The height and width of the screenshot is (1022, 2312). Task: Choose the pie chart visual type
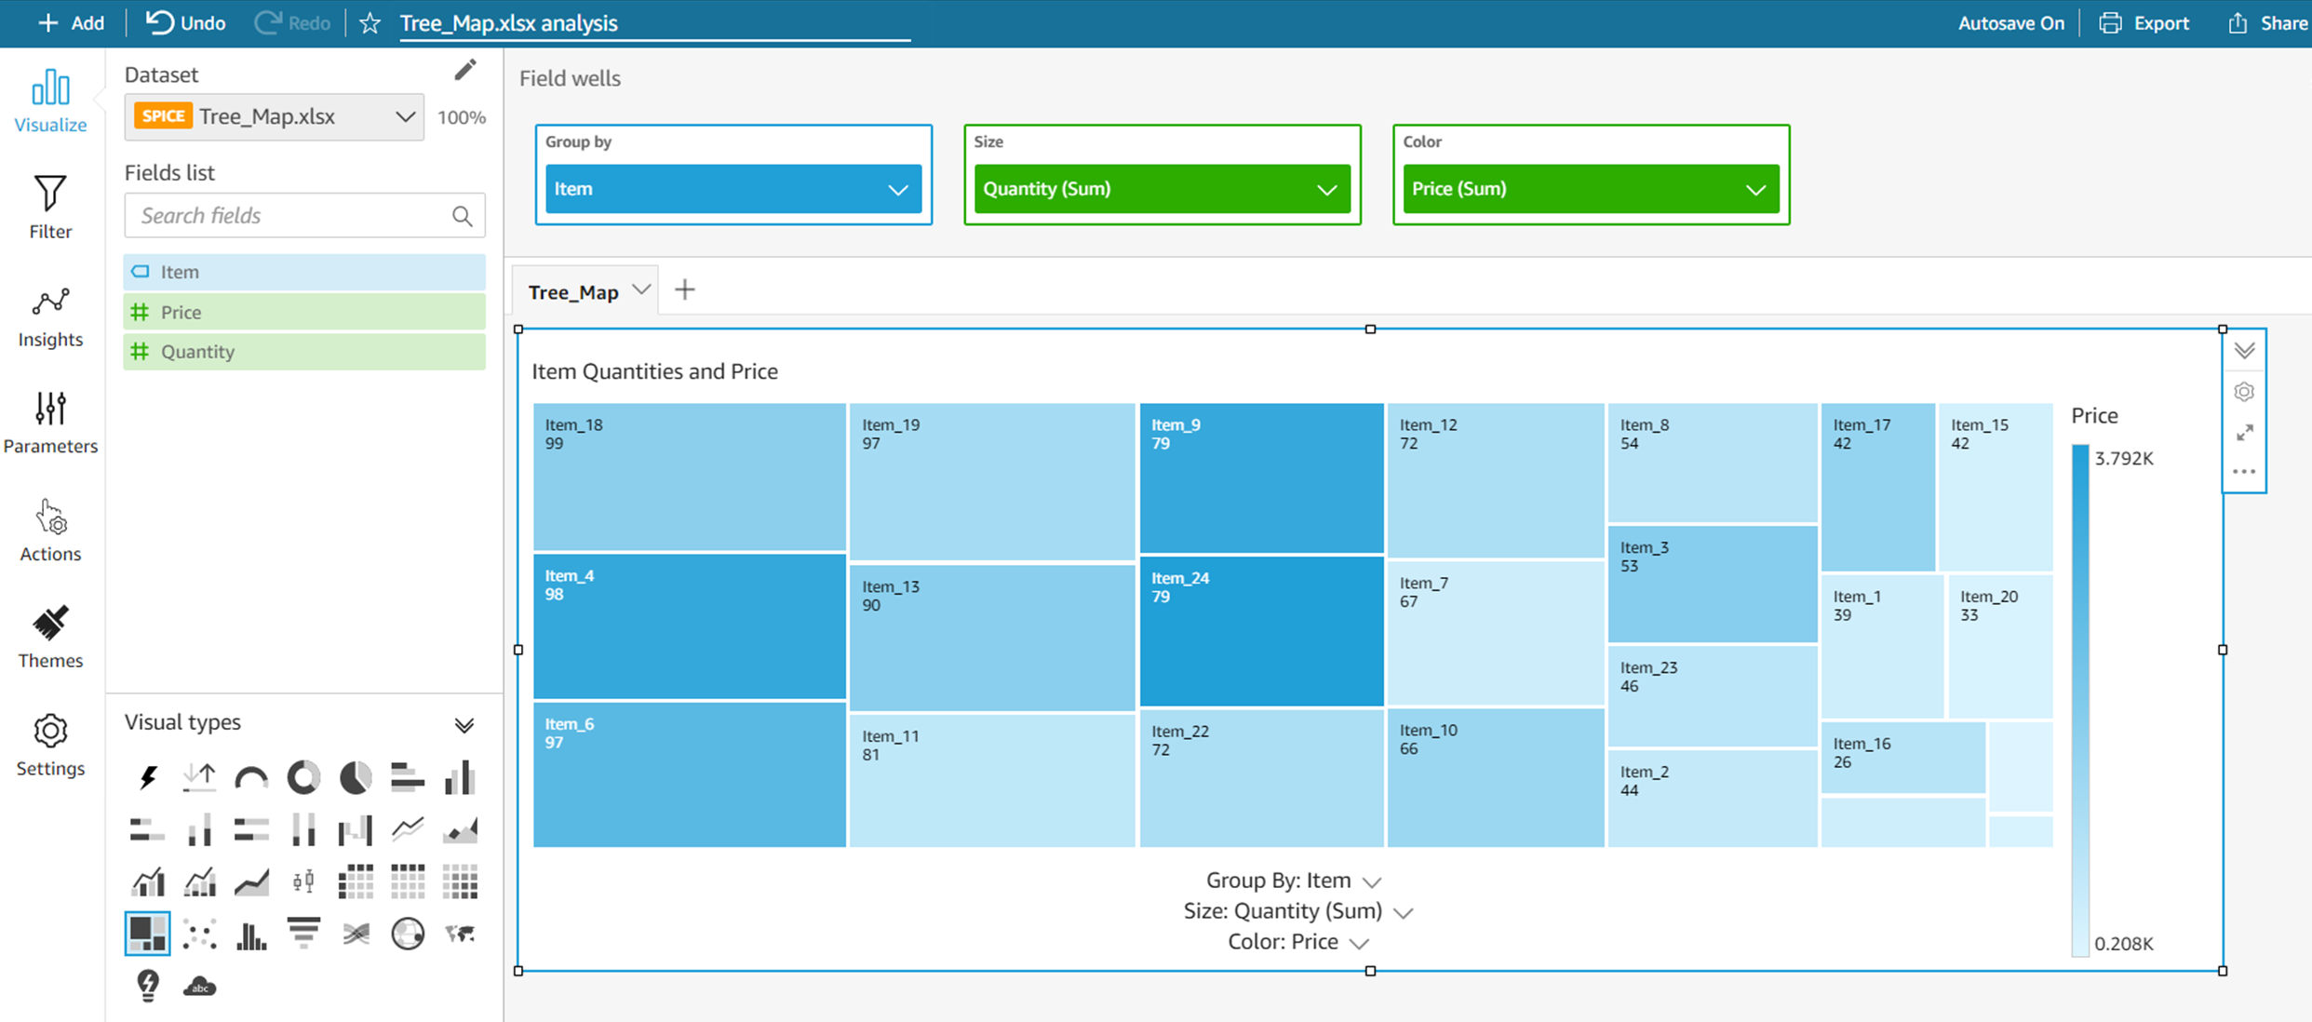[x=355, y=777]
